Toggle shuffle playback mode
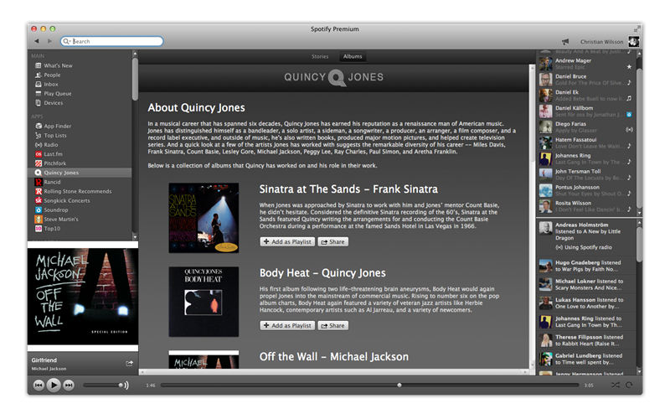Viewport: 670px width, 419px height. click(616, 385)
